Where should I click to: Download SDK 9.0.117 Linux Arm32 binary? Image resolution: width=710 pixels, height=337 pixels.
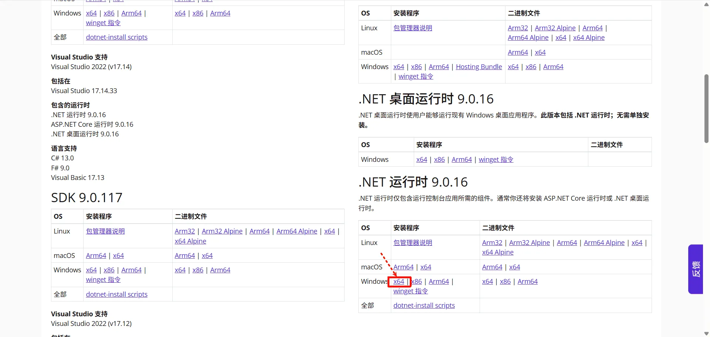185,231
